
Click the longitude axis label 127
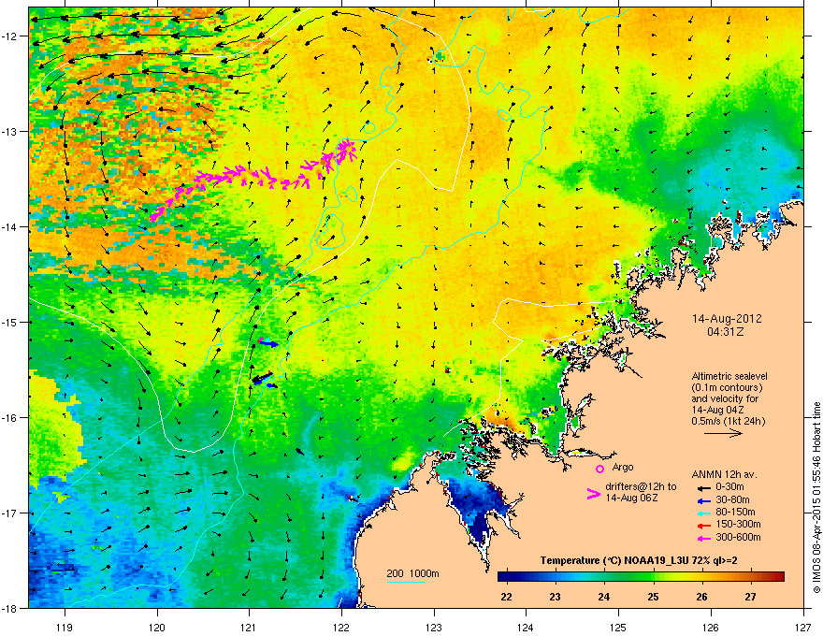point(803,627)
